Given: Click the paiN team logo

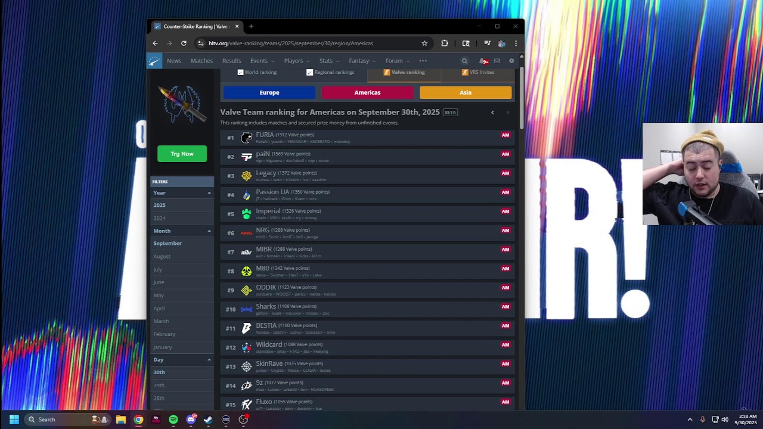Looking at the screenshot, I should point(247,157).
